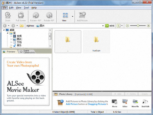
Task: Open the Tool menu
Action: click(x=26, y=8)
